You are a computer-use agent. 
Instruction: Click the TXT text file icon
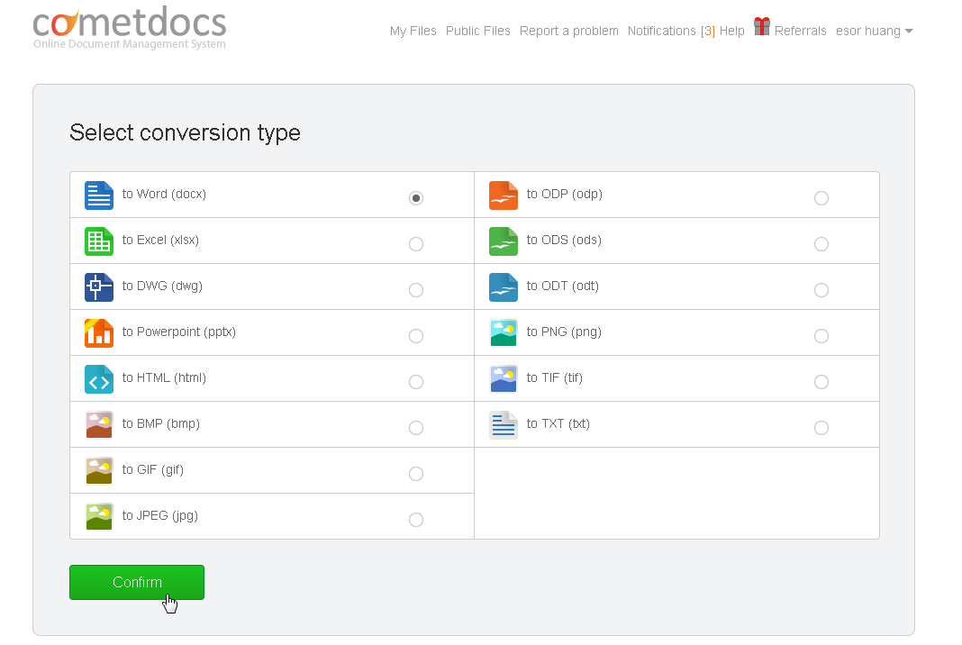click(504, 424)
